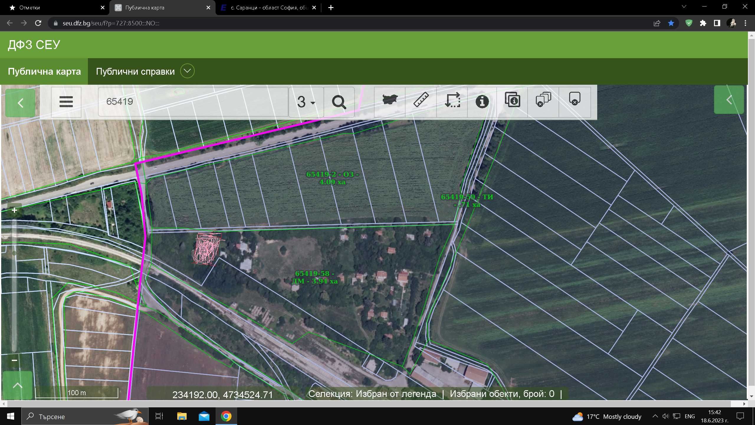Click parcel label 65419-58 - ДМ - 3.94 ха
Viewport: 755px width, 425px height.
[x=315, y=277]
